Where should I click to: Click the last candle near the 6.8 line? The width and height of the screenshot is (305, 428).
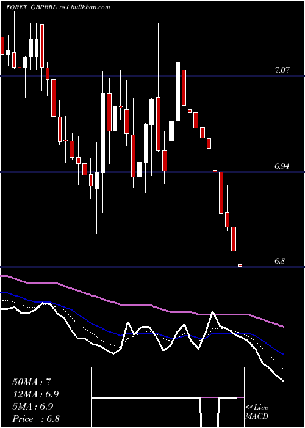coord(240,265)
